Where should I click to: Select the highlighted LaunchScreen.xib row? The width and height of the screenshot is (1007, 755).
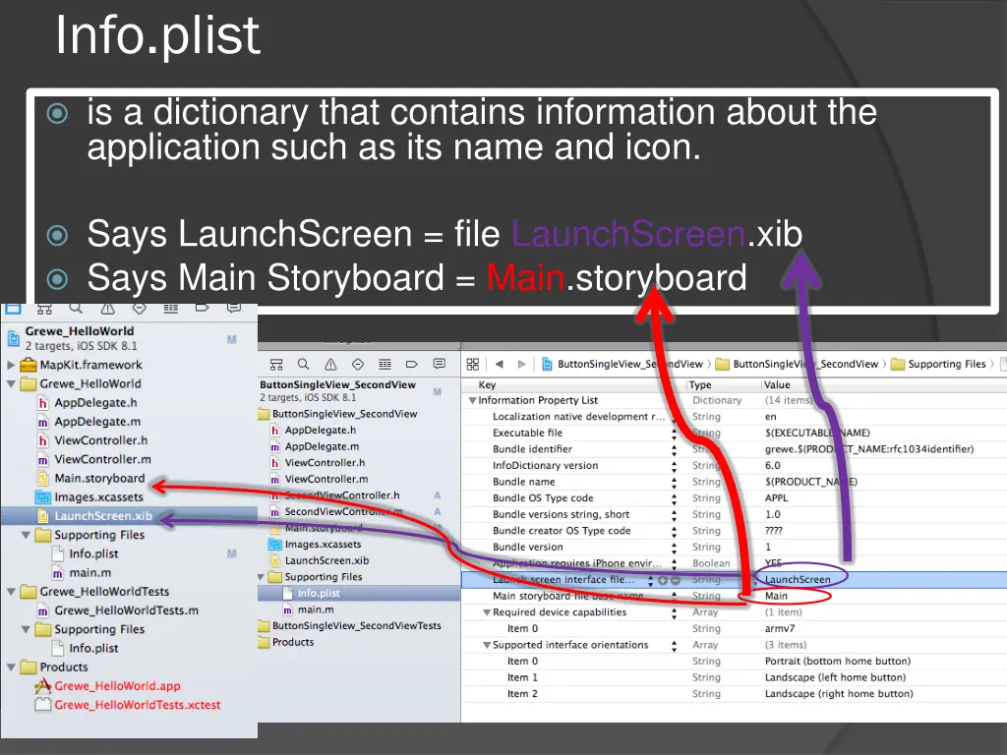[129, 515]
